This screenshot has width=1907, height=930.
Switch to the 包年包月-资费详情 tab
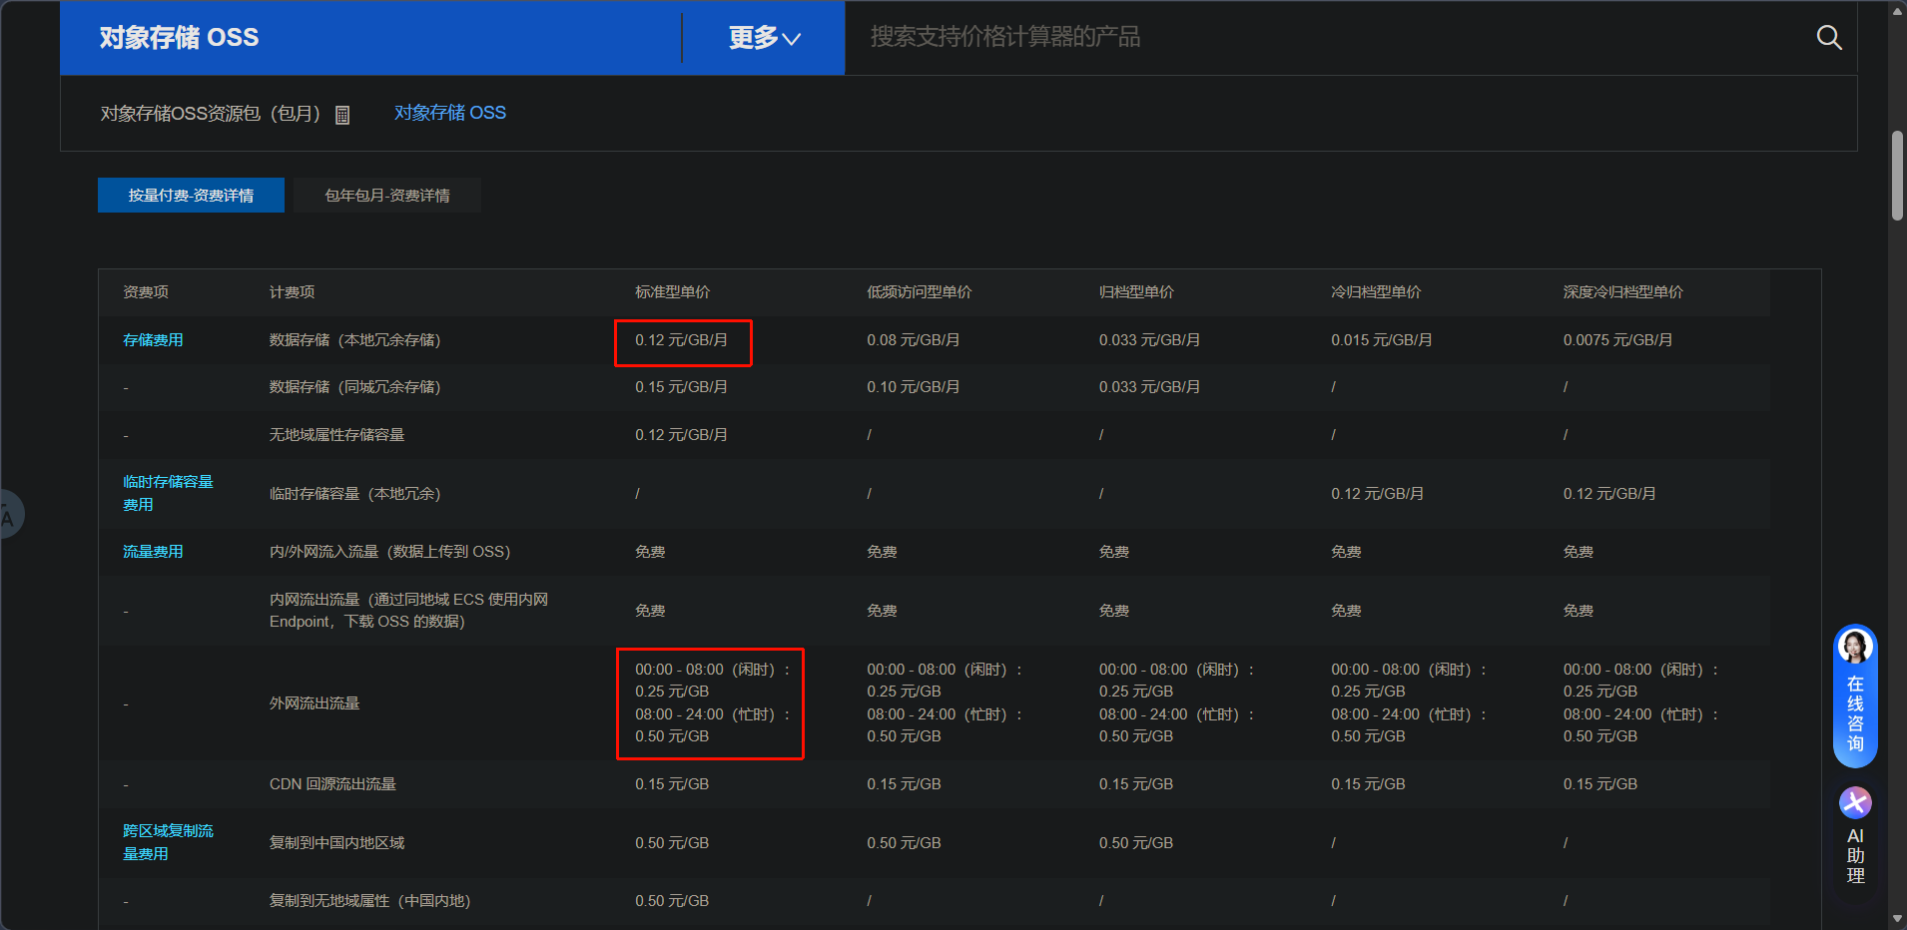387,196
